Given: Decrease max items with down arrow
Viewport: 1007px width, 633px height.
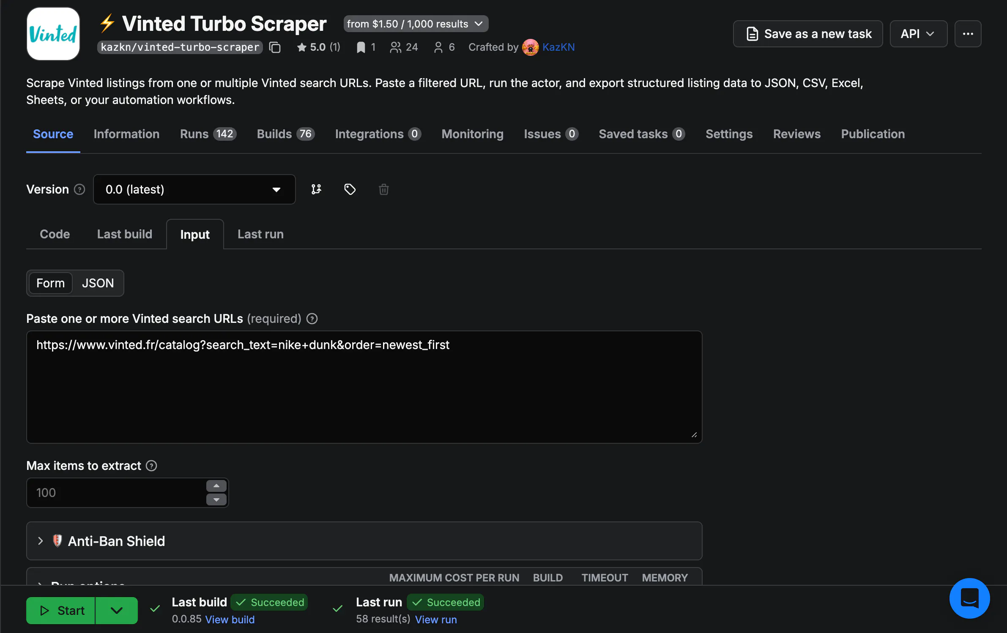Looking at the screenshot, I should coord(216,499).
